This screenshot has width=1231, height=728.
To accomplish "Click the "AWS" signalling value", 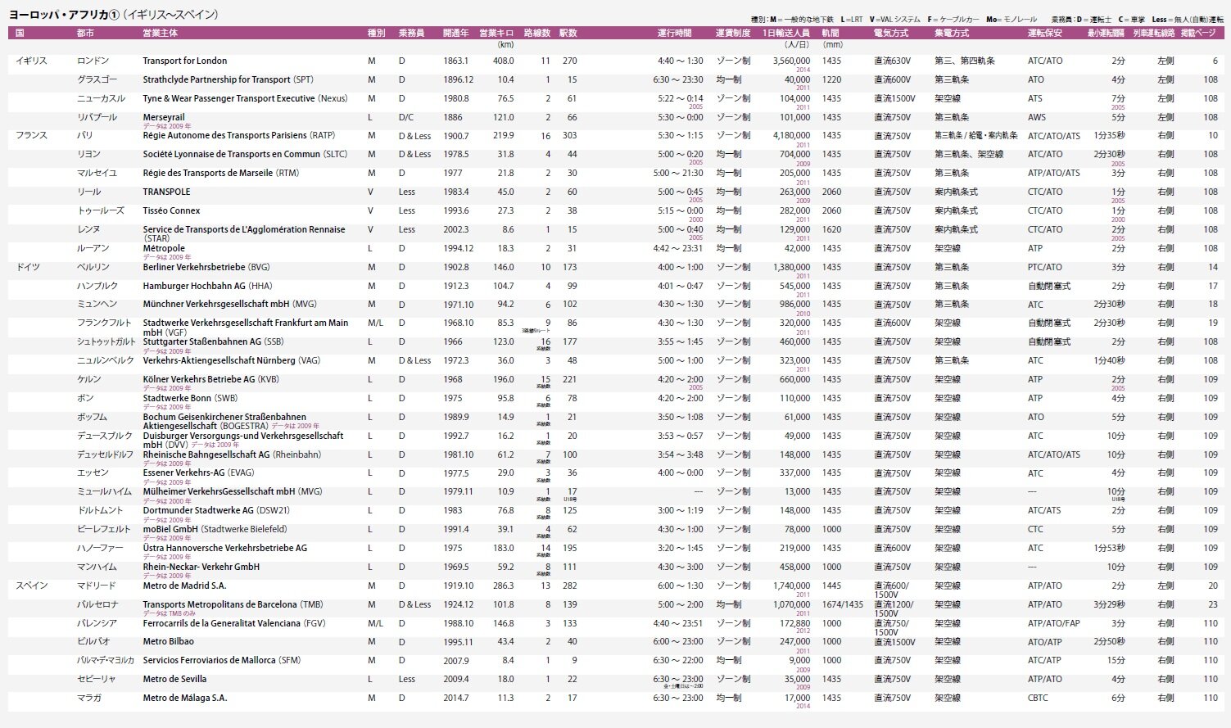I will (x=1037, y=118).
